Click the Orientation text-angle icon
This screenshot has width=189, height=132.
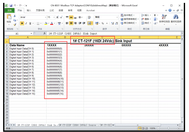(x=80, y=17)
